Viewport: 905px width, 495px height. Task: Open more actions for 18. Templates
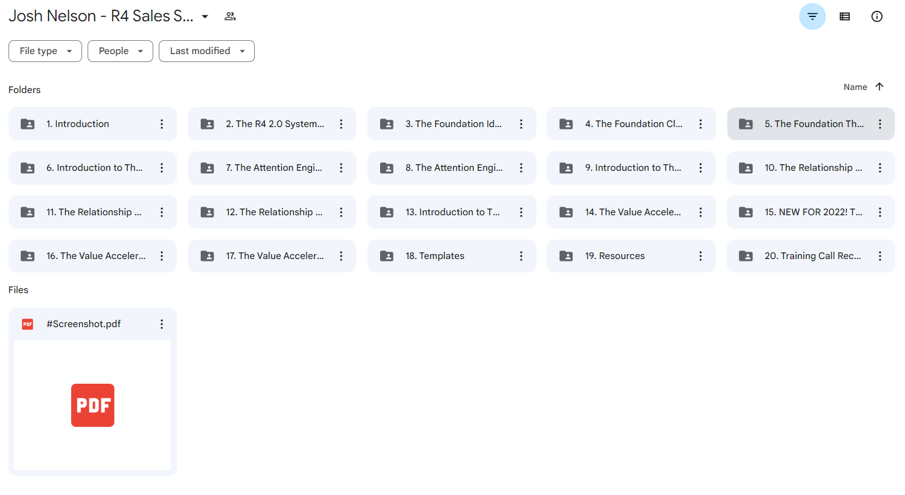[521, 256]
